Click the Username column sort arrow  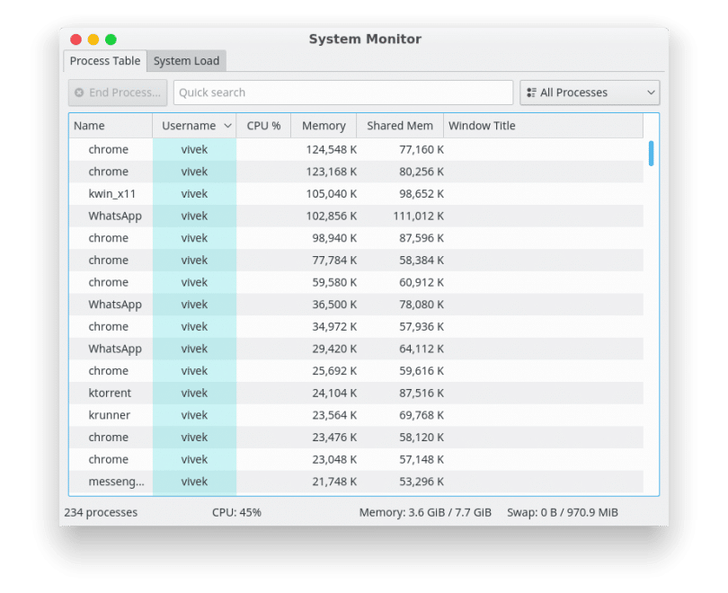click(x=227, y=126)
